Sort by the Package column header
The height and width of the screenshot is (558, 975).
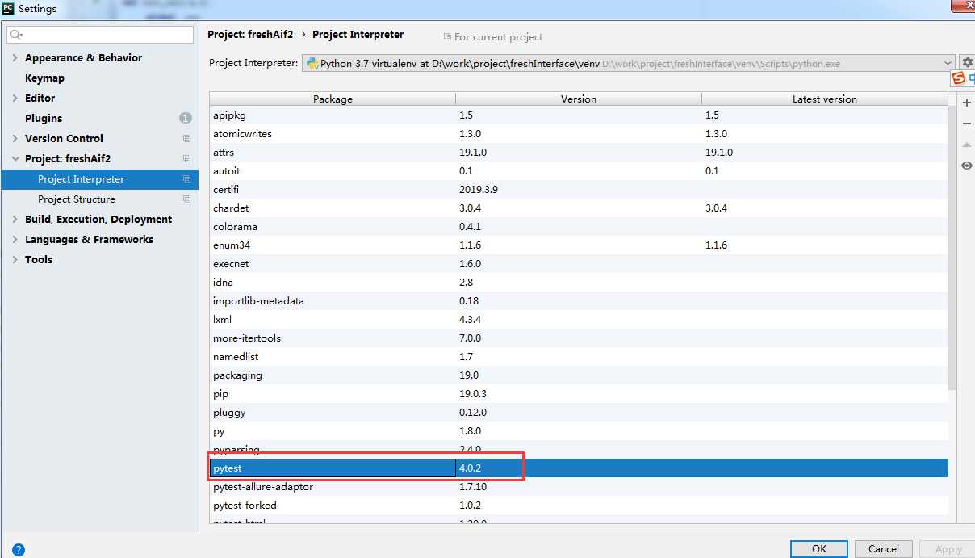[x=333, y=99]
